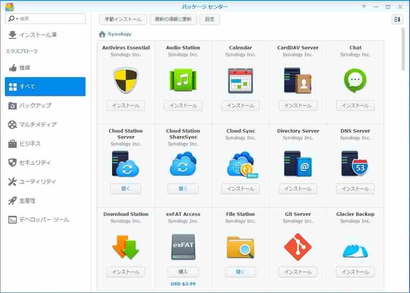Viewport: 410px width, 293px height.
Task: Select the Calendar package icon
Action: 240,81
